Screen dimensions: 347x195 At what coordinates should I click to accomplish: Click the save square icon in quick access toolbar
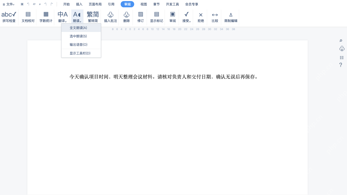pos(22,4)
